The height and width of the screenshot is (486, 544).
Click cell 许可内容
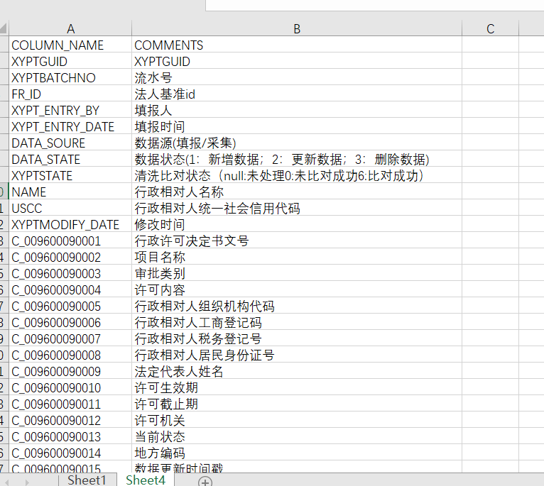pyautogui.click(x=297, y=289)
